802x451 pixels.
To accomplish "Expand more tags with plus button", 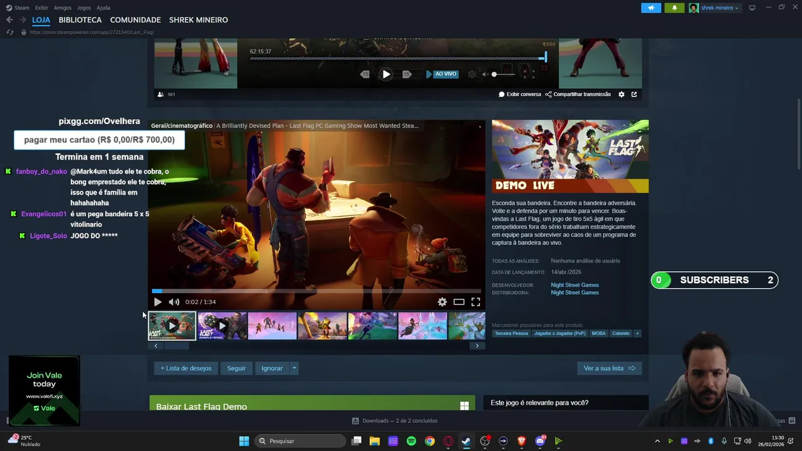I will pos(637,333).
